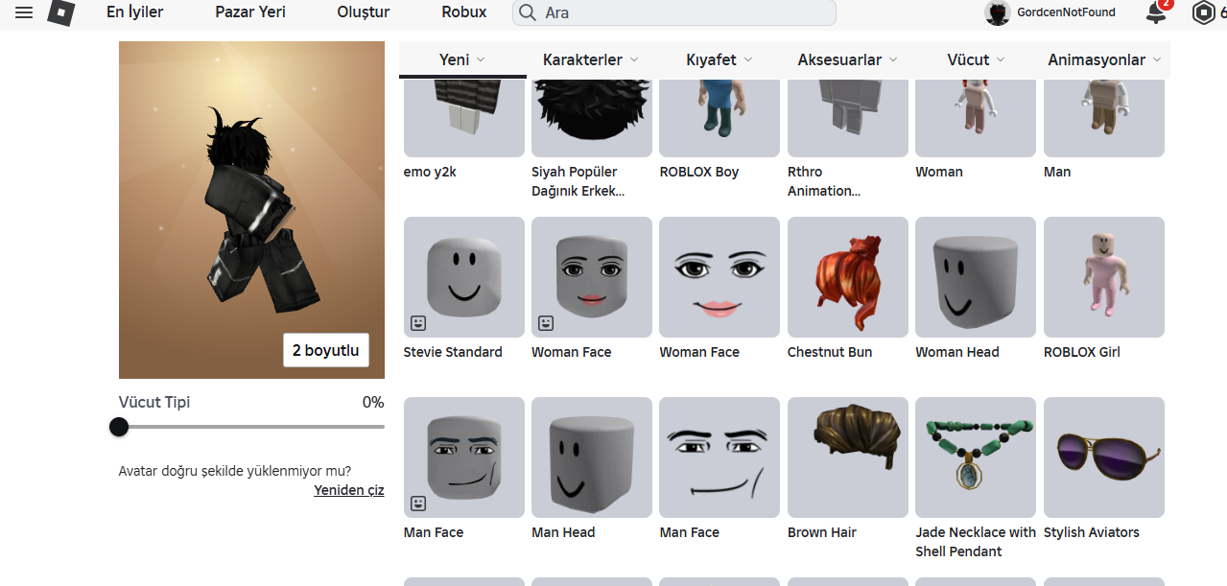Open the Oluştur menu
The width and height of the screenshot is (1227, 586).
coord(364,12)
